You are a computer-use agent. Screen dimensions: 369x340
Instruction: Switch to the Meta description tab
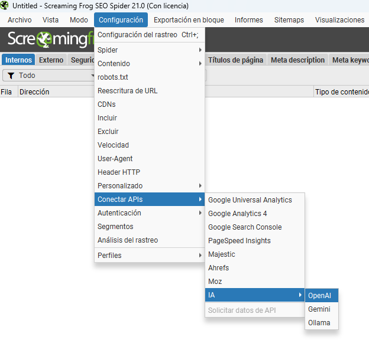[297, 60]
